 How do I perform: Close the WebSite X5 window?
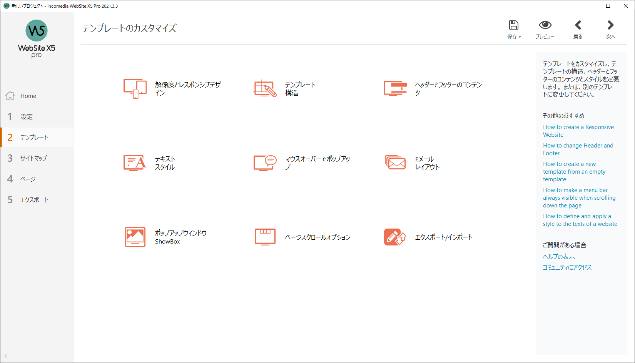point(626,6)
